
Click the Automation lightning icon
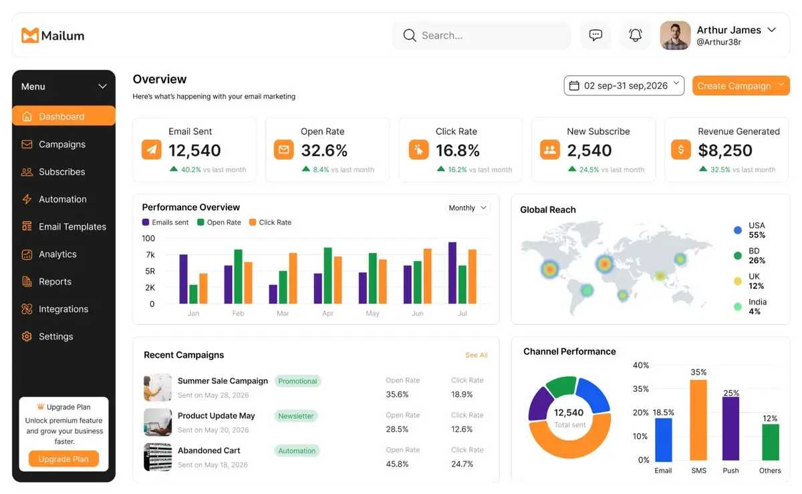tap(27, 199)
